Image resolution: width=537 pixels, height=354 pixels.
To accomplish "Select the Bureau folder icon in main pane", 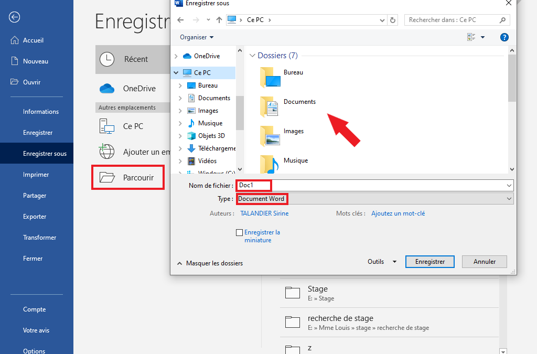I will (270, 77).
